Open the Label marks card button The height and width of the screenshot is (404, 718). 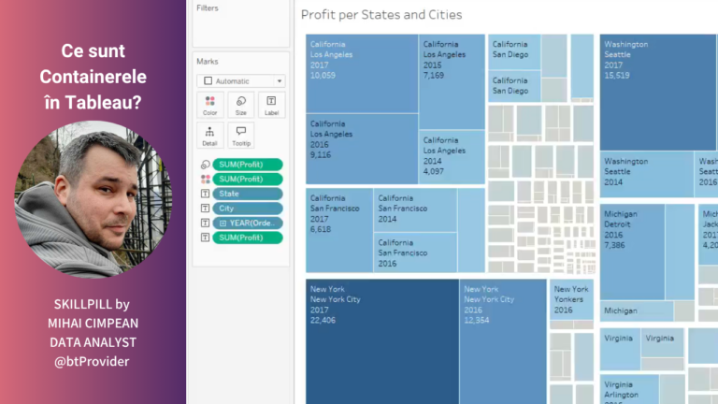pyautogui.click(x=271, y=105)
